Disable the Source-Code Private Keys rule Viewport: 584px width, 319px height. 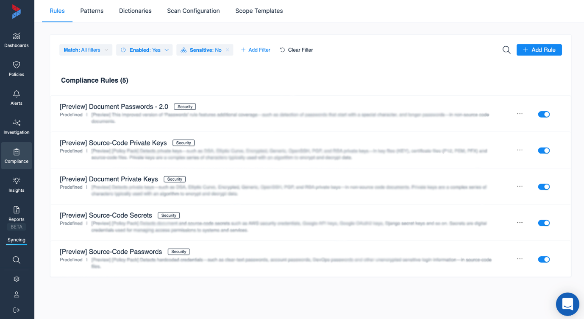[x=544, y=150]
